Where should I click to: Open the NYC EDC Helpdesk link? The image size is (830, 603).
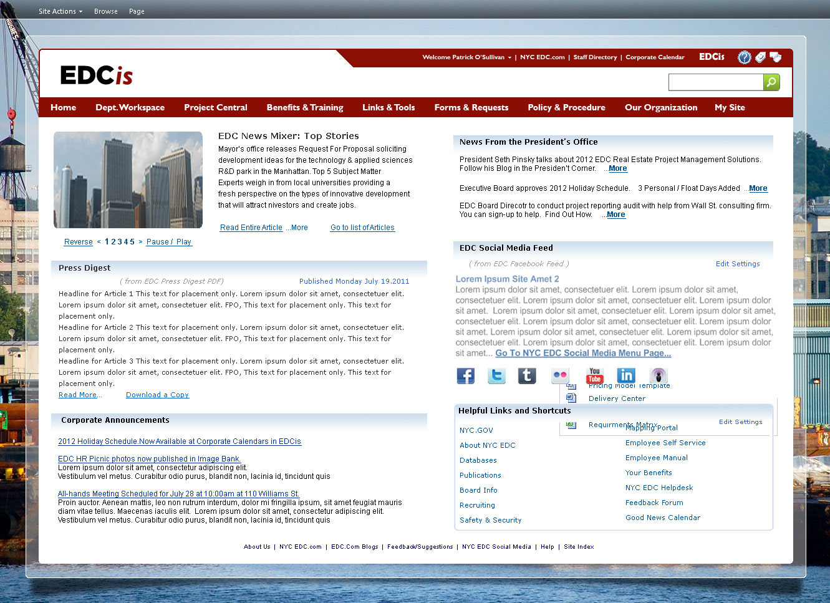[659, 488]
